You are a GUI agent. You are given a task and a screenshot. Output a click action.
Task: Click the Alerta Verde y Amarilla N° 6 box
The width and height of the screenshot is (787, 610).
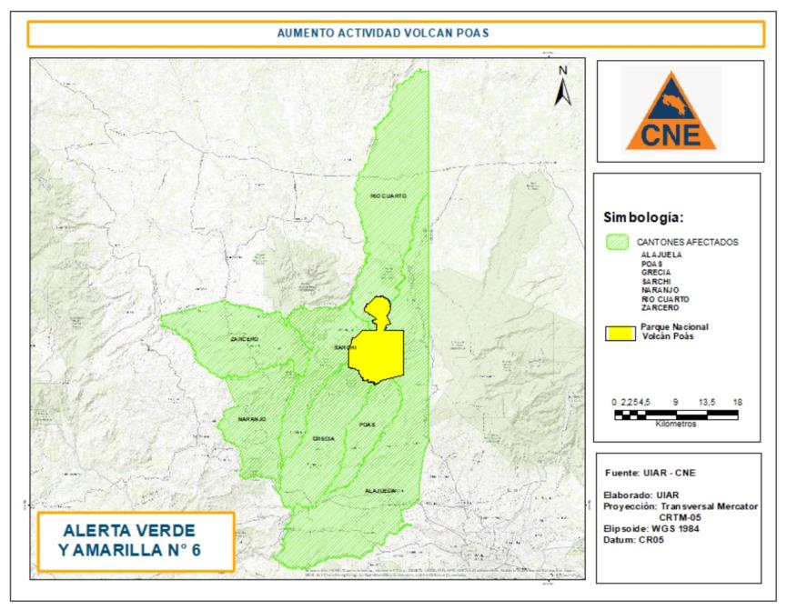coord(136,542)
